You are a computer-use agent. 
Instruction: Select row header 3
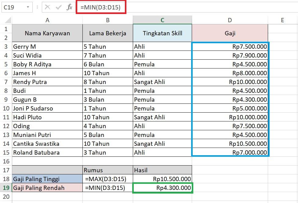click(x=5, y=46)
